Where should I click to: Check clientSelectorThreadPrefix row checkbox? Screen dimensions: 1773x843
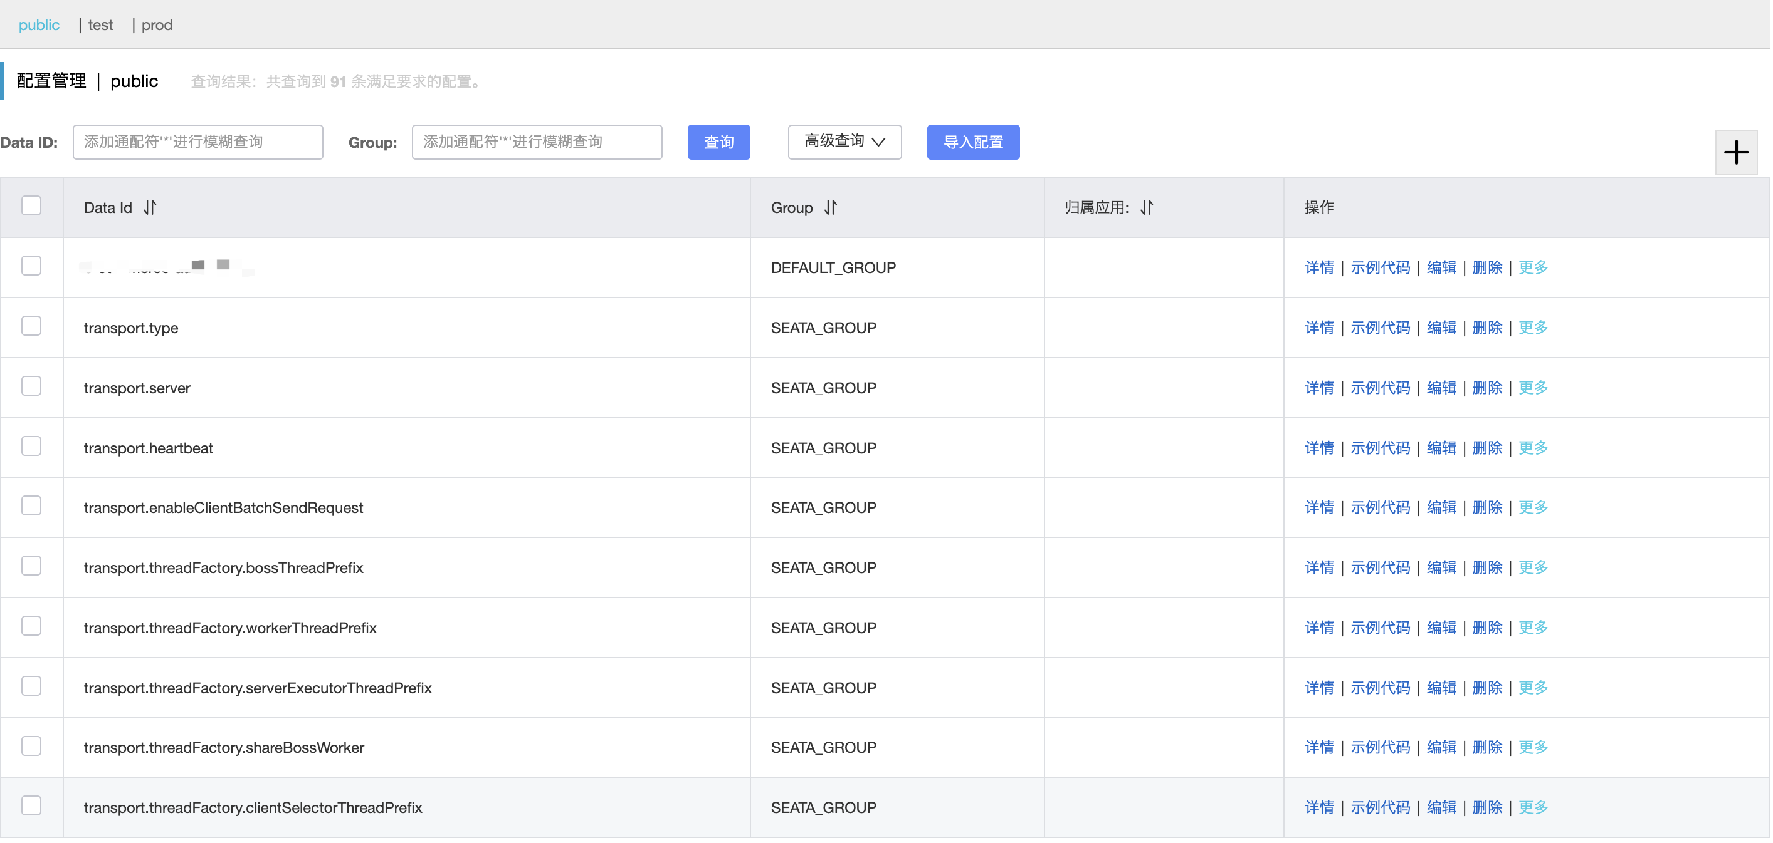[31, 806]
